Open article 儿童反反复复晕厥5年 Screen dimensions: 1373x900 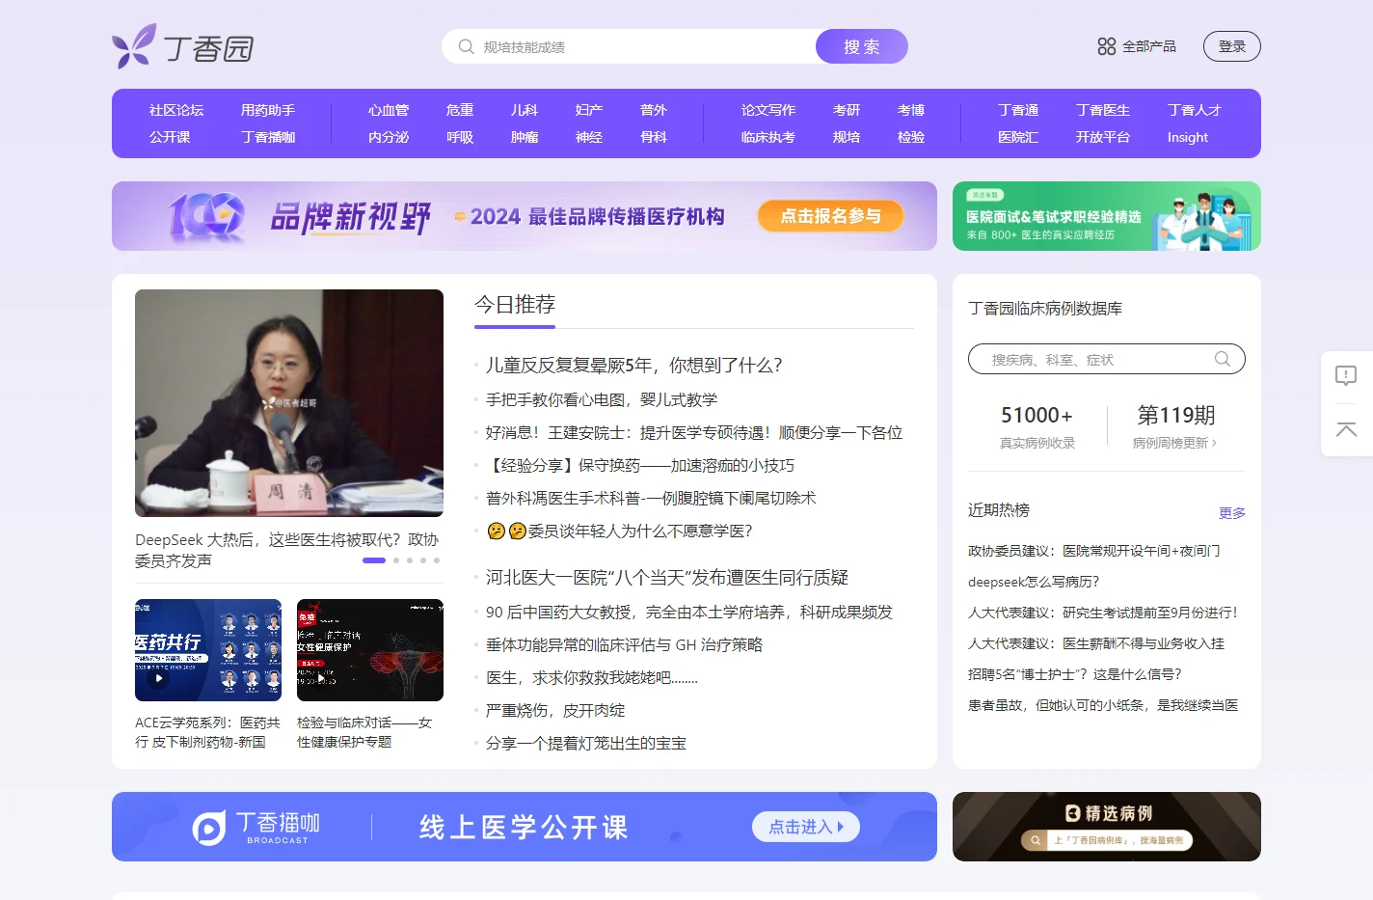[x=634, y=365]
